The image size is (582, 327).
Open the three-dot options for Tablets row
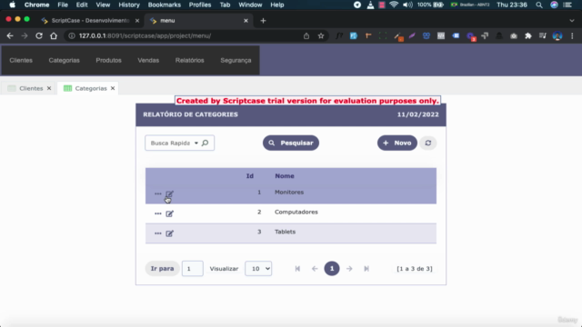[157, 233]
